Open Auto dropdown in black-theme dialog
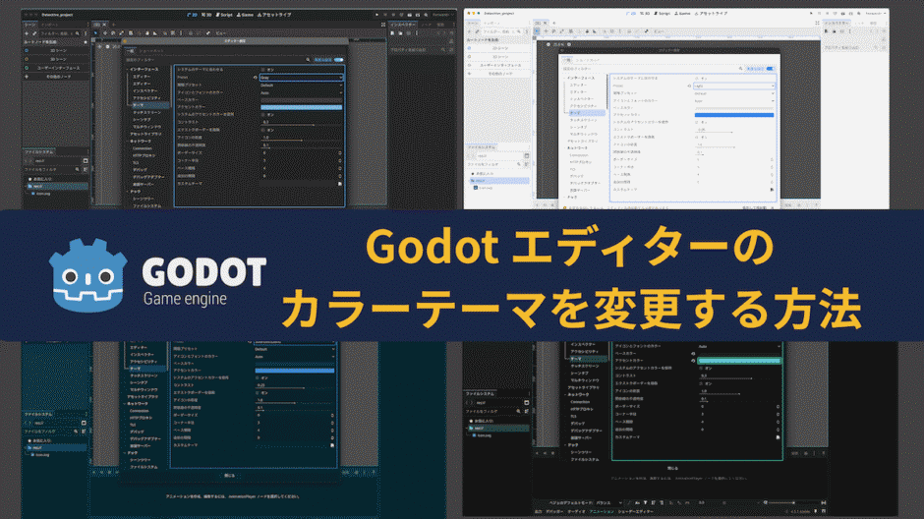 pyautogui.click(x=739, y=346)
